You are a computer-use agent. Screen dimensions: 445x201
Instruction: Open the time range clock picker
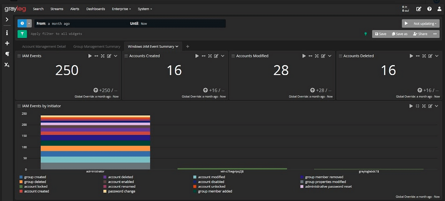(22, 23)
